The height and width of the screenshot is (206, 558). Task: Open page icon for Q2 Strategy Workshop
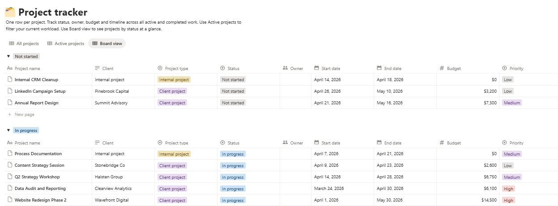coord(10,177)
